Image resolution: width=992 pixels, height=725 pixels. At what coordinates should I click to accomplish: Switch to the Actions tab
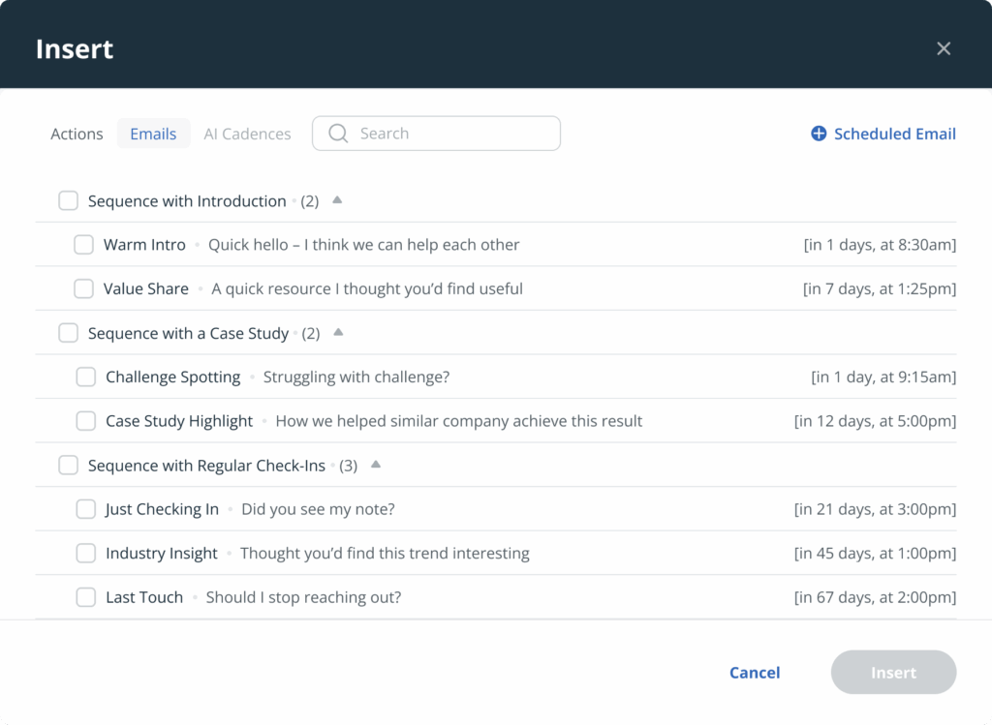[x=77, y=134]
